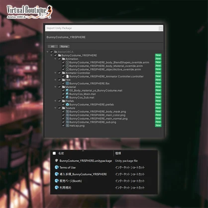Collapse the Animation folder arrow
The width and height of the screenshot is (208, 208).
(55, 59)
